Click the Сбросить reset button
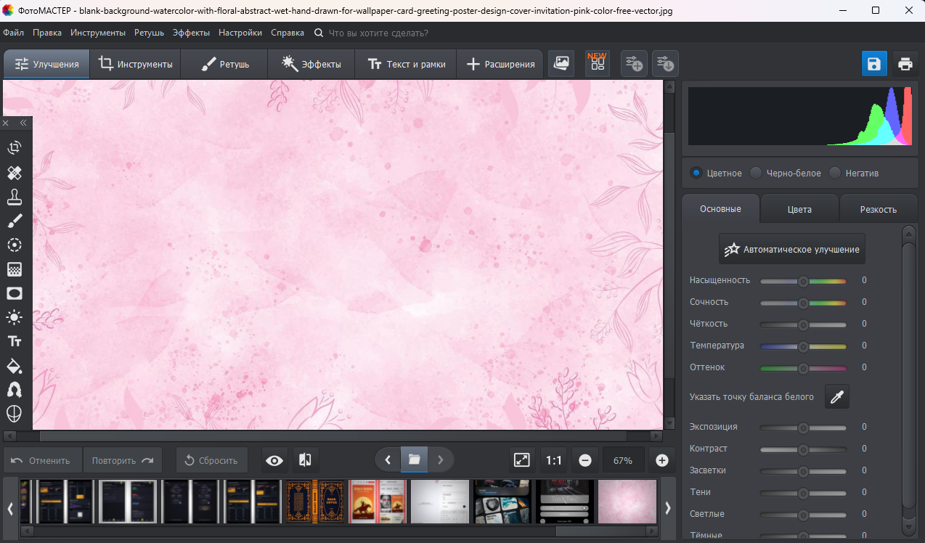Viewport: 925px width, 543px height. 212,460
